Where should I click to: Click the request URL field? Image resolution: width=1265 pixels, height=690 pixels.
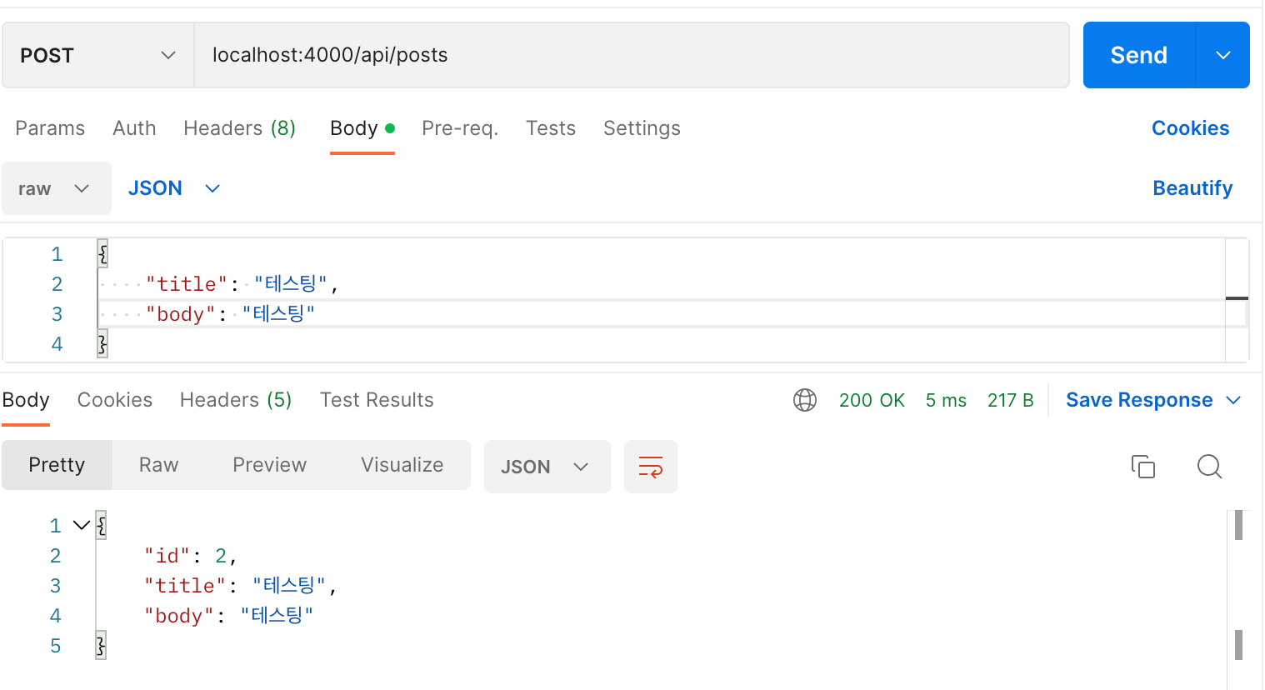click(632, 55)
